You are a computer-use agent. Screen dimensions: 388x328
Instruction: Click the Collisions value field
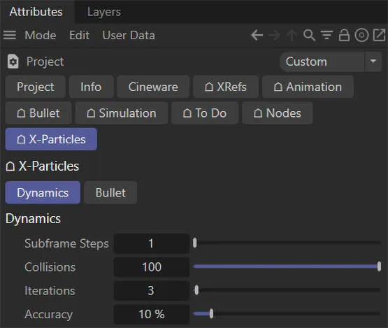click(152, 267)
